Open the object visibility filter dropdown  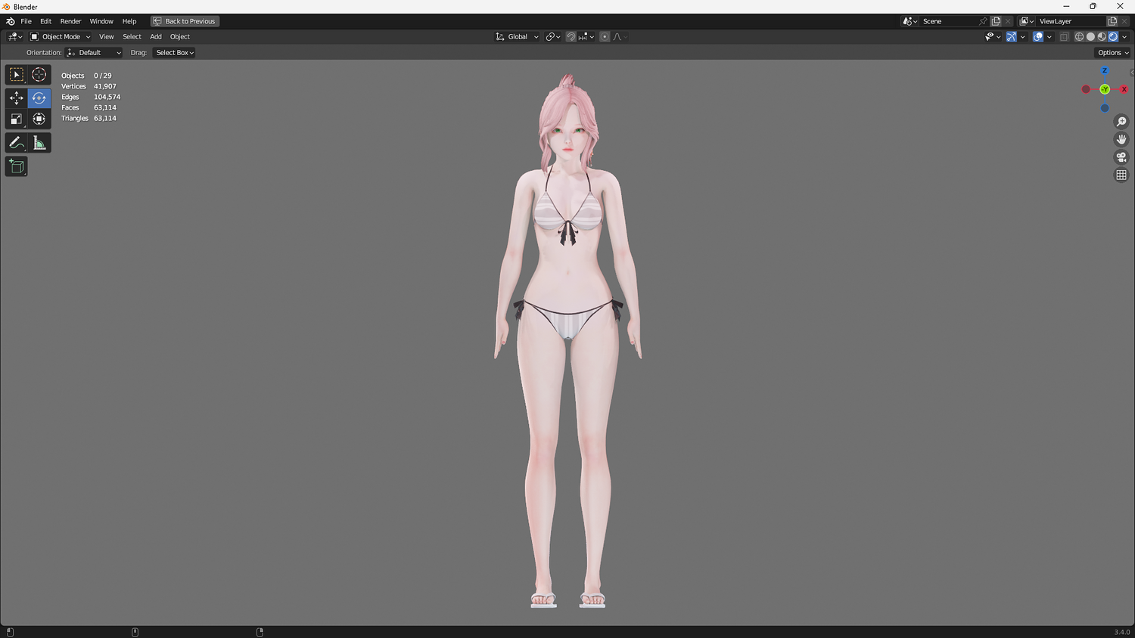point(993,36)
